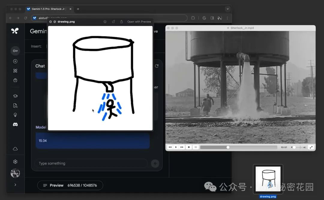Click the volume slider knob in video player

point(294,147)
